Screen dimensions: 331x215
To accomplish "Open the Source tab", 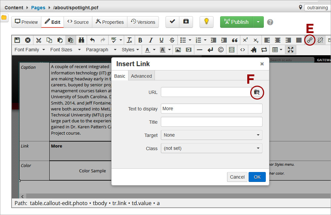I will [78, 22].
